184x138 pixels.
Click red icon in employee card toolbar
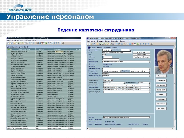pos(132,44)
